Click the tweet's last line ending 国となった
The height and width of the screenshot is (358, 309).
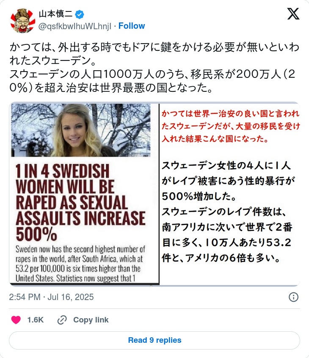111,88
